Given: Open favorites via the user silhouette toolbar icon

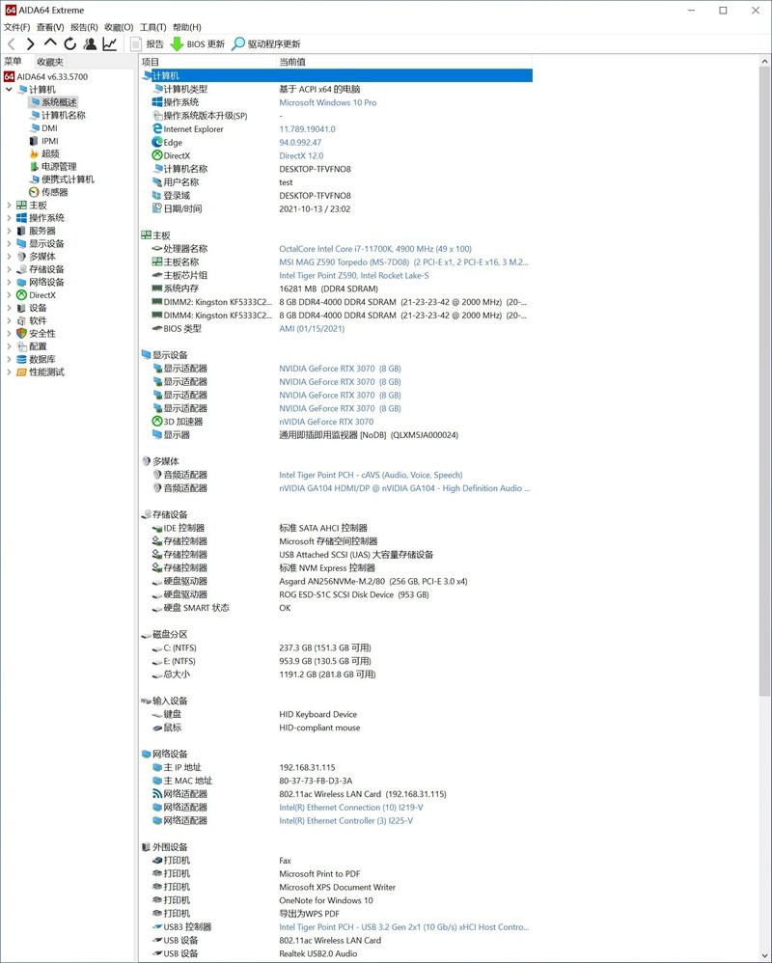Looking at the screenshot, I should [x=91, y=43].
